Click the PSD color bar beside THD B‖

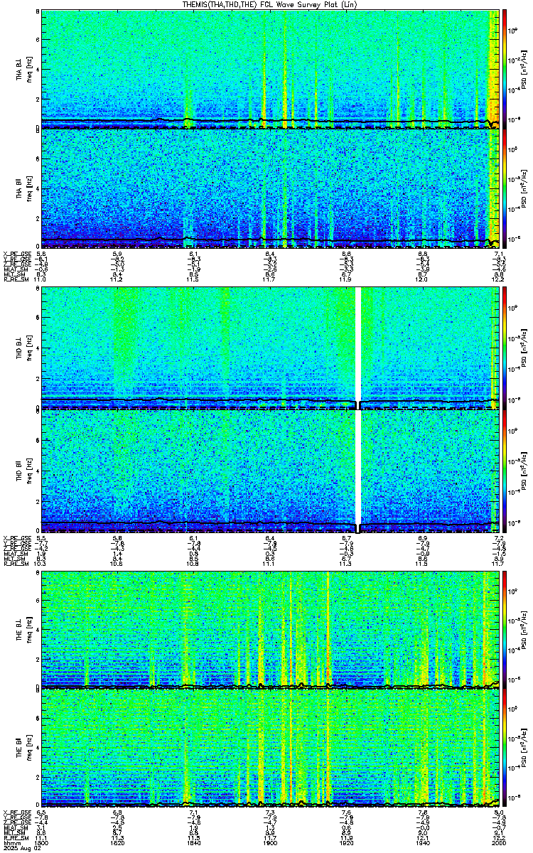(x=505, y=471)
